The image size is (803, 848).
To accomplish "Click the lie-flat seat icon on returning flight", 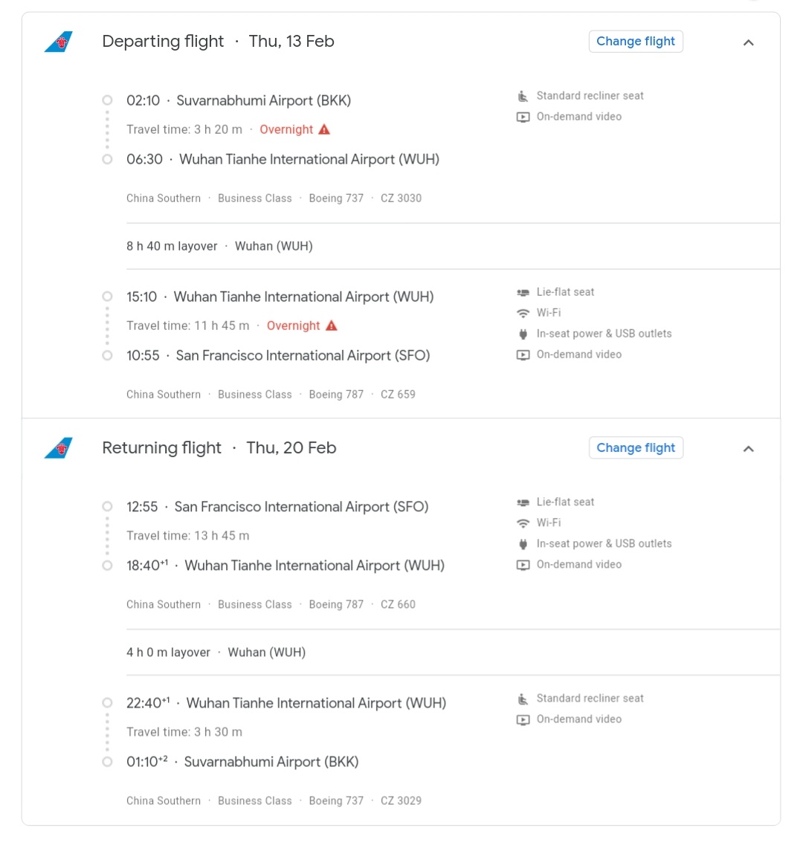I will click(523, 502).
